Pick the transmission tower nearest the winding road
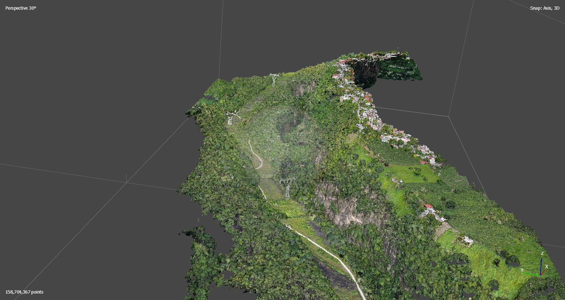The height and width of the screenshot is (300, 565). tap(287, 188)
